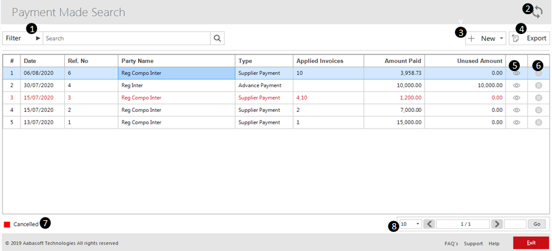This screenshot has height=251, width=552.
Task: Select the amount cell 7,000.00
Action: pyautogui.click(x=394, y=110)
